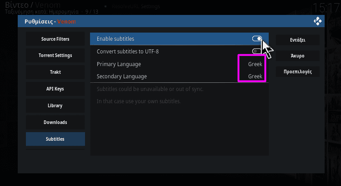Open the Source Filters category

coord(55,39)
